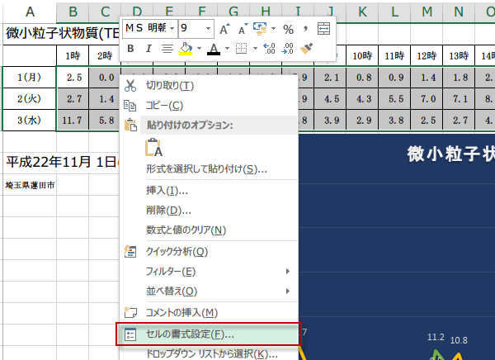495x360 pixels.
Task: Select column C header
Action: pos(105,12)
